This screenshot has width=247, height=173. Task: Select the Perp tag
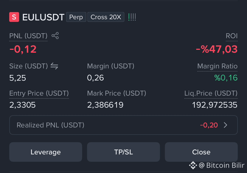pos(76,17)
